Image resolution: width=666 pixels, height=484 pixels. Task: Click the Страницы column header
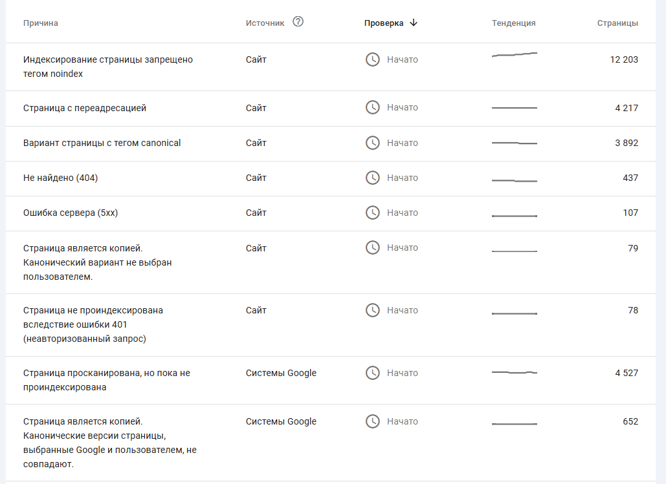[617, 23]
